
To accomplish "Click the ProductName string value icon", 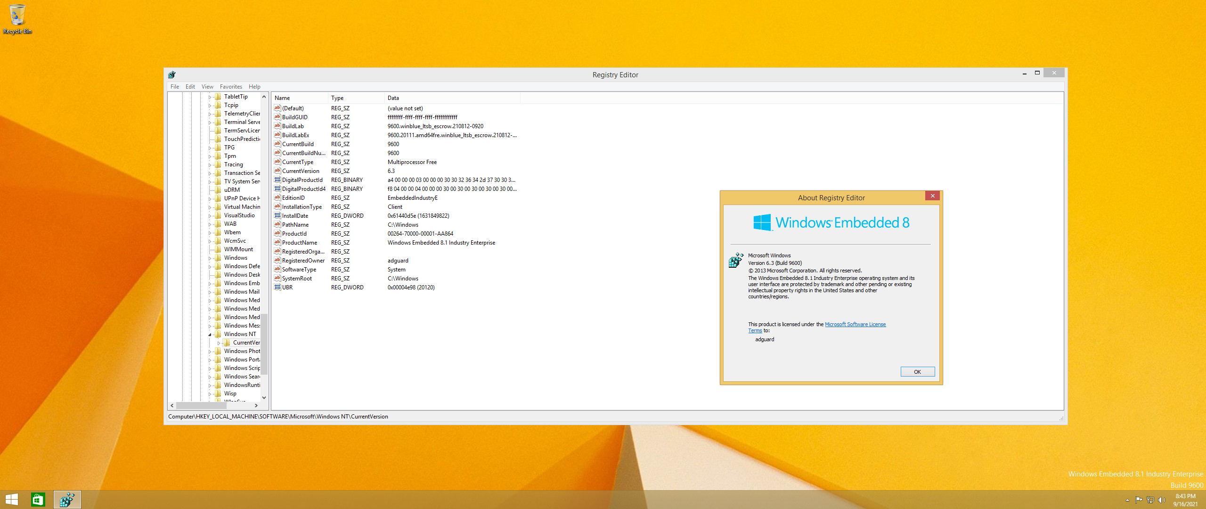I will click(277, 242).
